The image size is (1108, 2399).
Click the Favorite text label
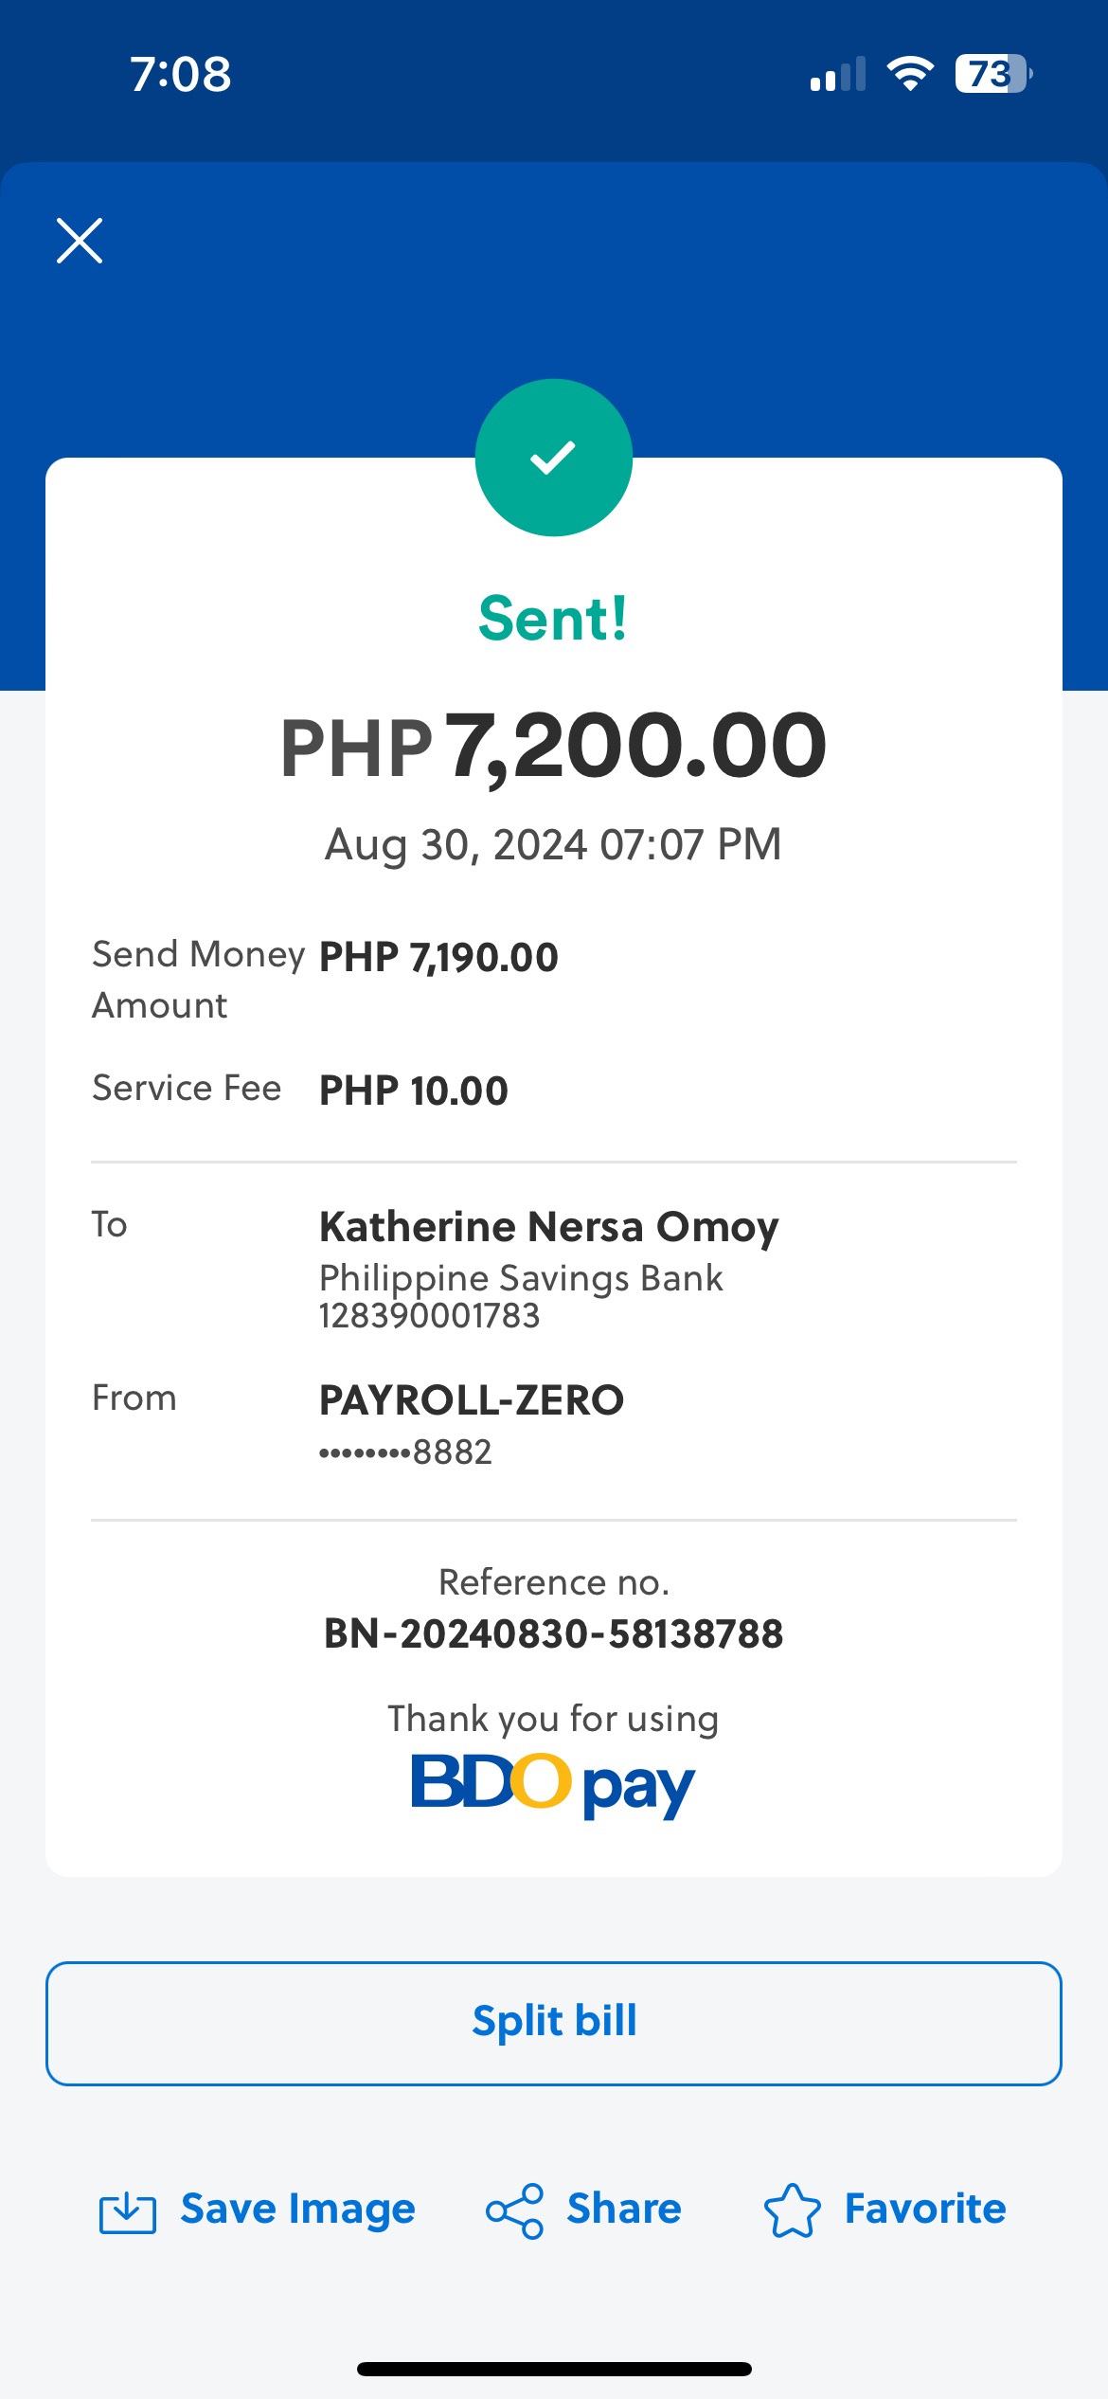tap(924, 2209)
